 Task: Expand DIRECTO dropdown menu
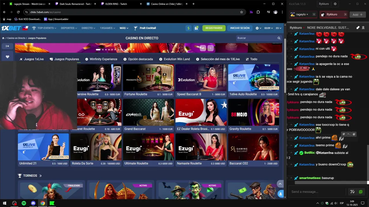(x=88, y=28)
